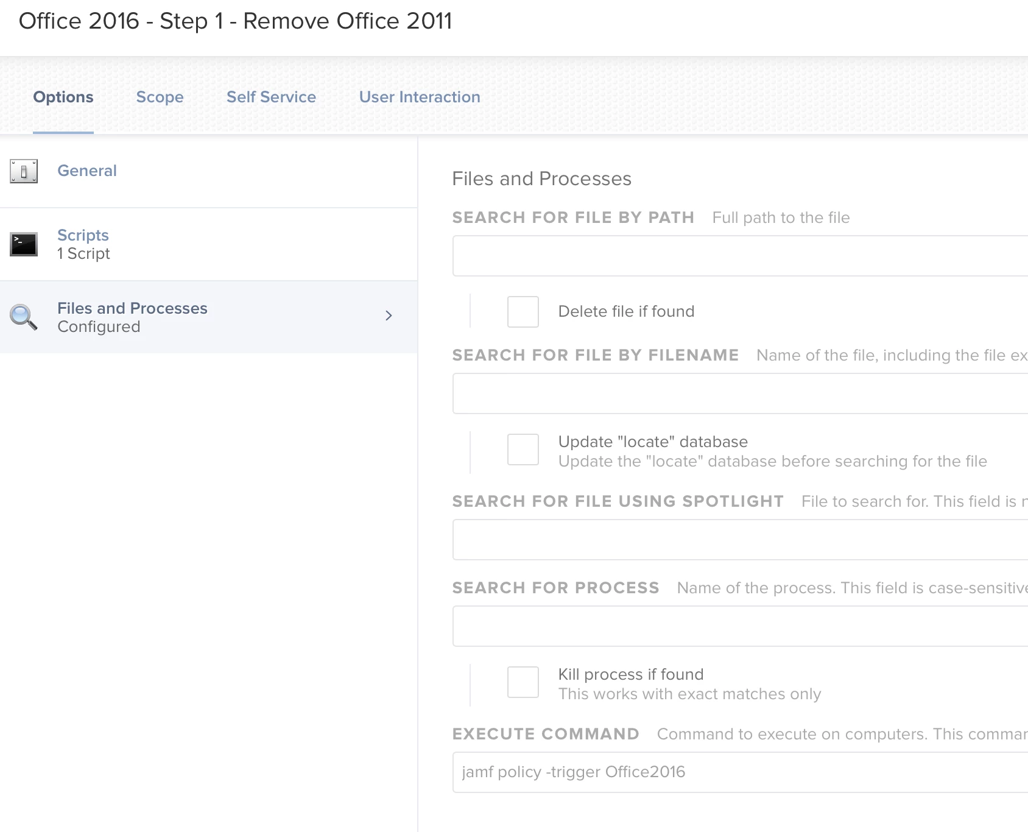Viewport: 1028px width, 832px height.
Task: Click the EXECUTE COMMAND label
Action: point(546,734)
